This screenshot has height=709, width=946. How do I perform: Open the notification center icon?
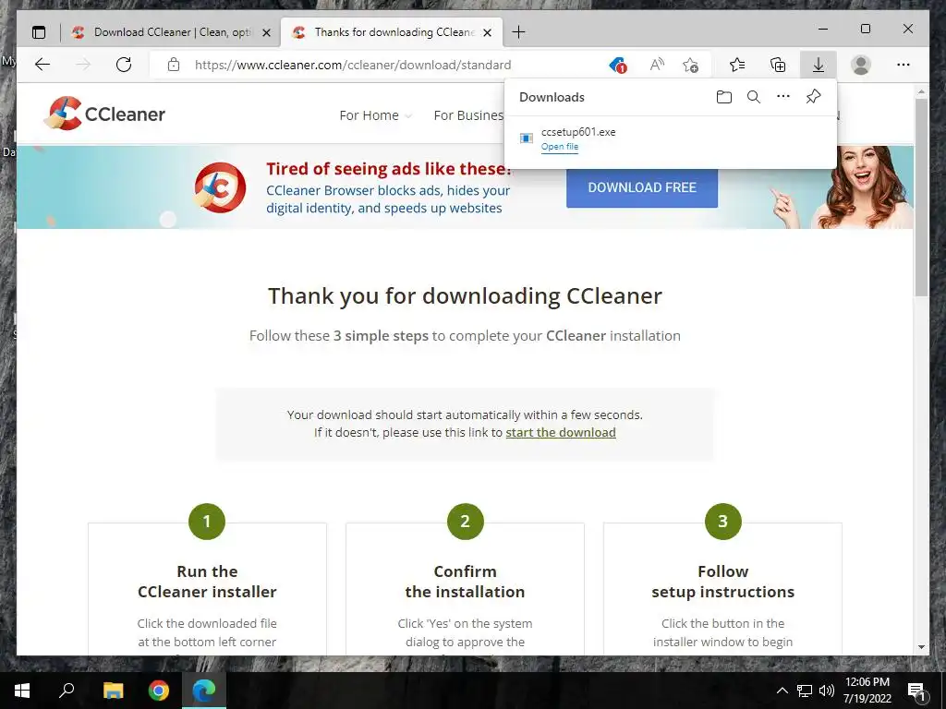click(916, 691)
